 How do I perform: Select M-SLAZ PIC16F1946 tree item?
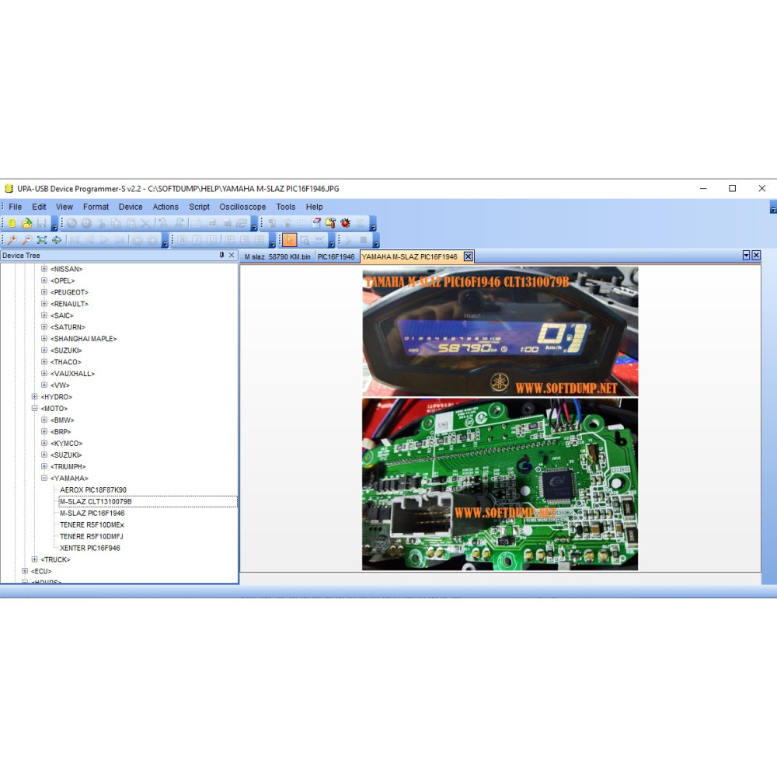[x=92, y=513]
